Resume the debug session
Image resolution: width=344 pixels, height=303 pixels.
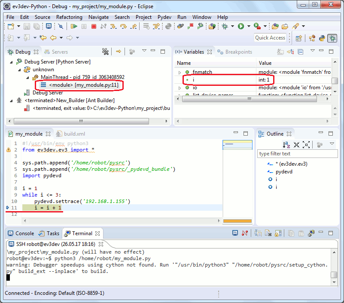[74, 26]
